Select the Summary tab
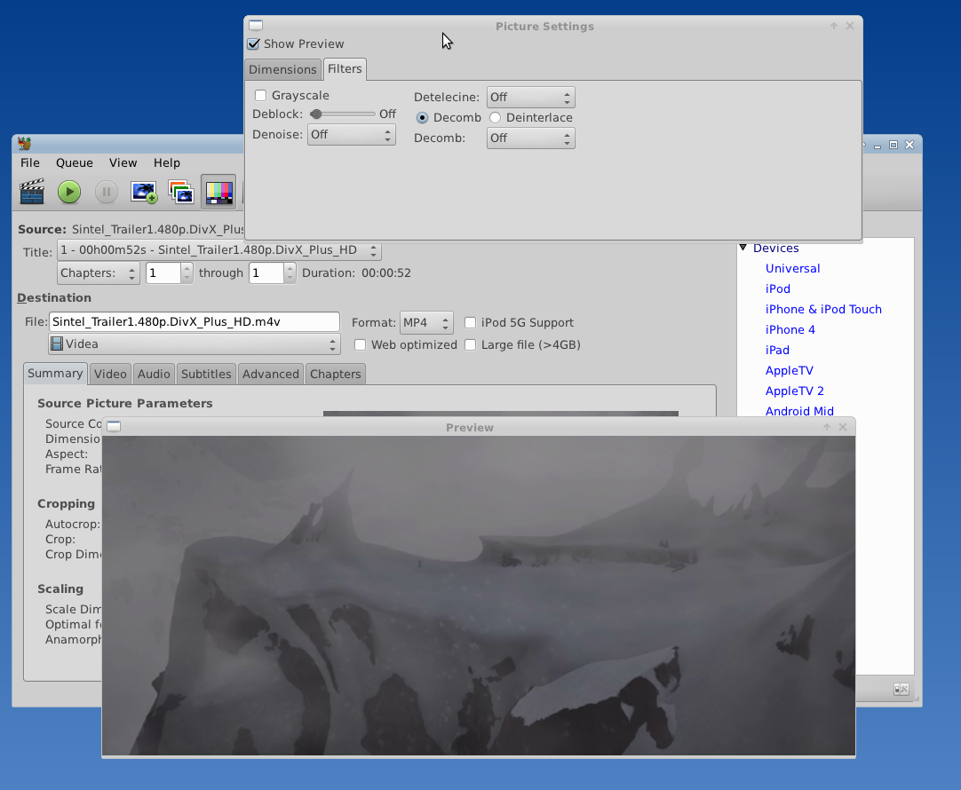961x790 pixels. (x=55, y=374)
